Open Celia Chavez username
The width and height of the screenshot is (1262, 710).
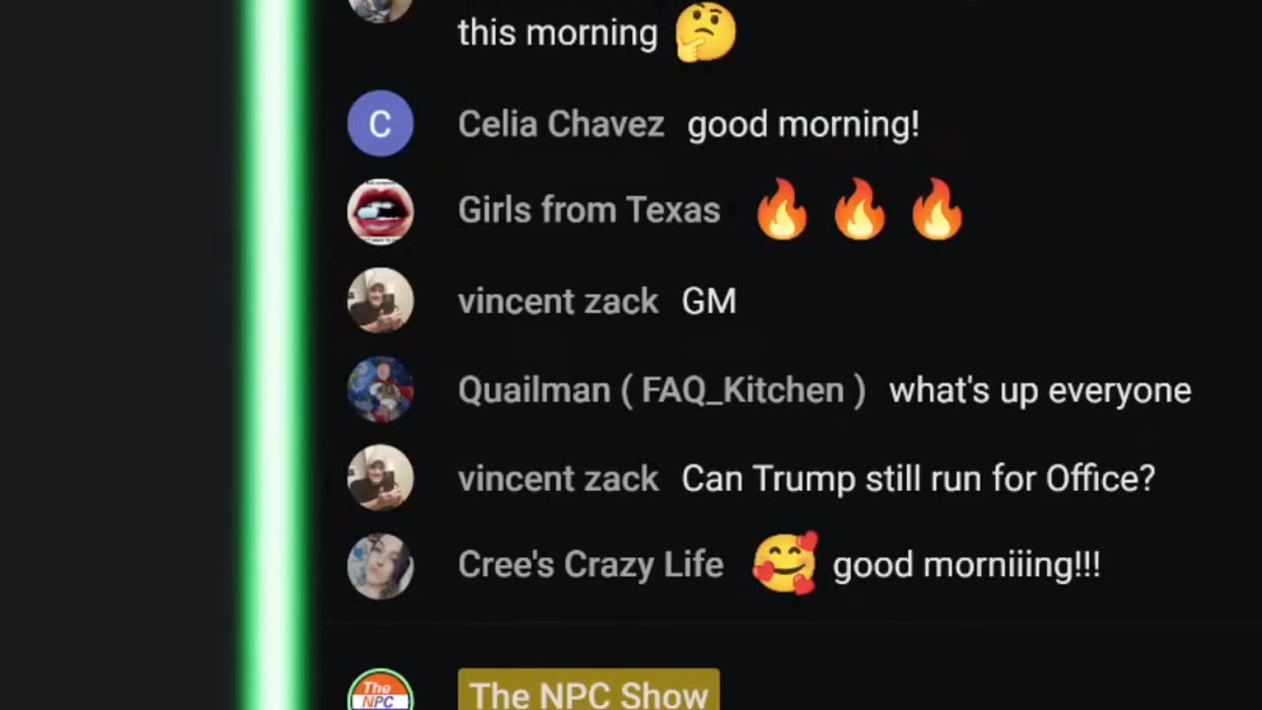coord(561,124)
